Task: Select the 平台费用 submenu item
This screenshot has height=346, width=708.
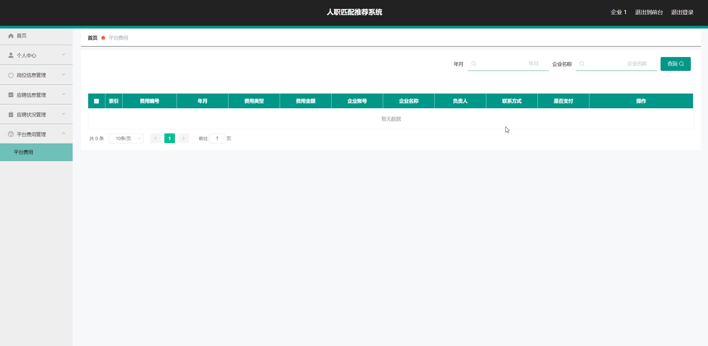Action: (x=36, y=152)
